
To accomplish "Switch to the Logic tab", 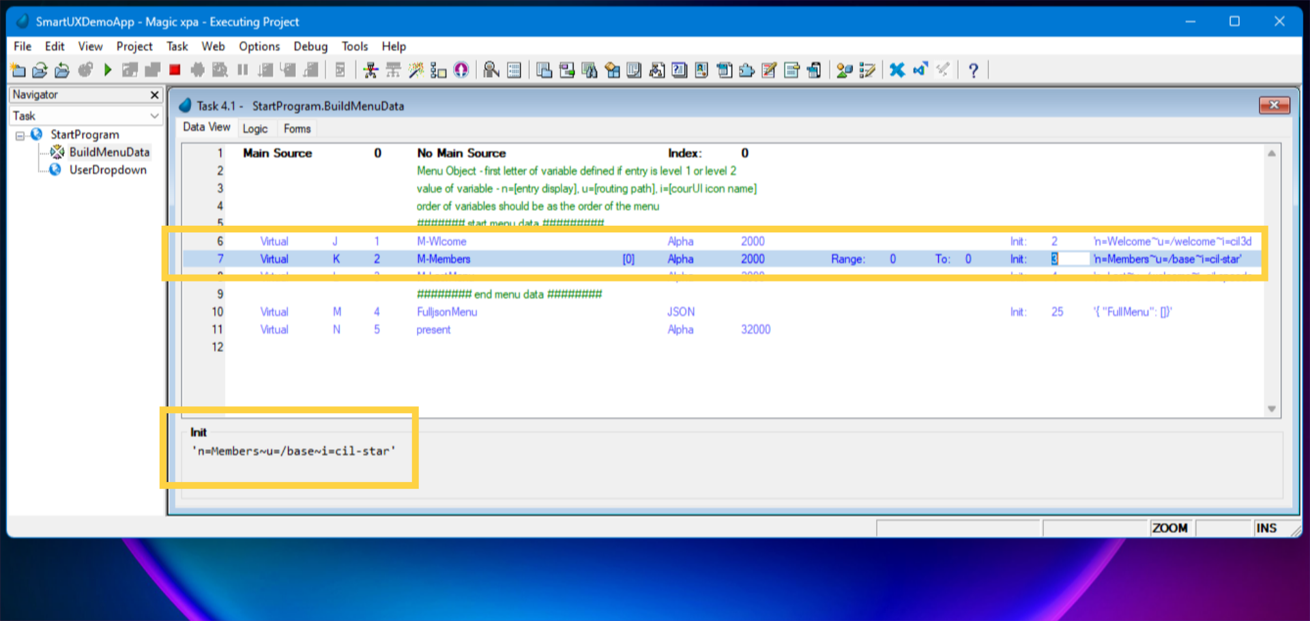I will pos(256,128).
